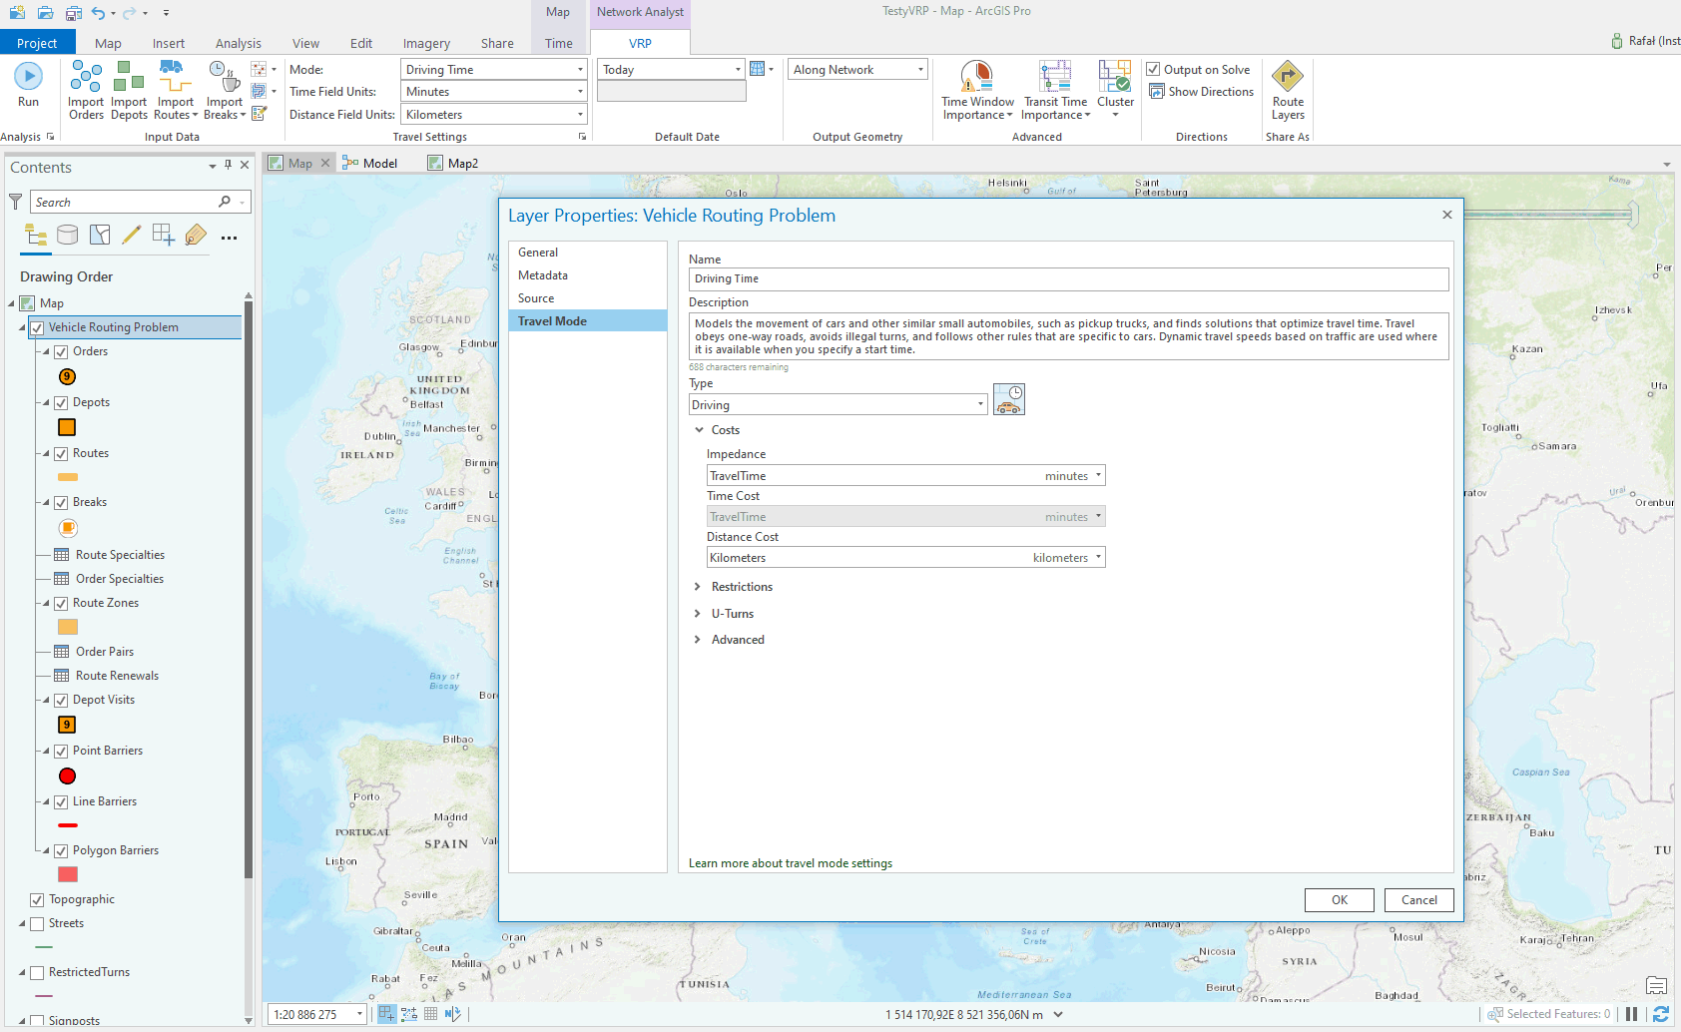Disable Output on Solve checkbox

(1153, 69)
